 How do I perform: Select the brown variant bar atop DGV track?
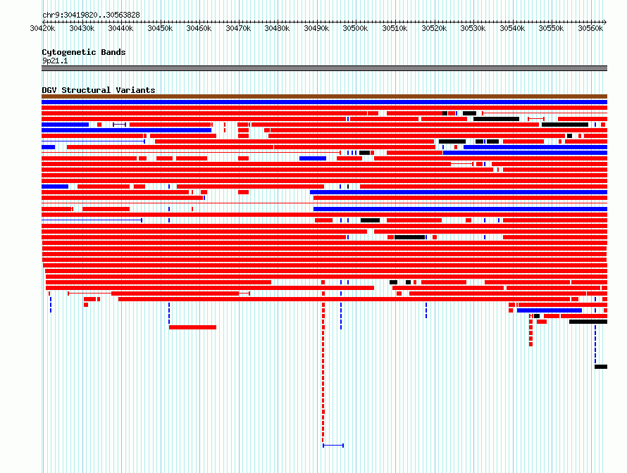(324, 96)
